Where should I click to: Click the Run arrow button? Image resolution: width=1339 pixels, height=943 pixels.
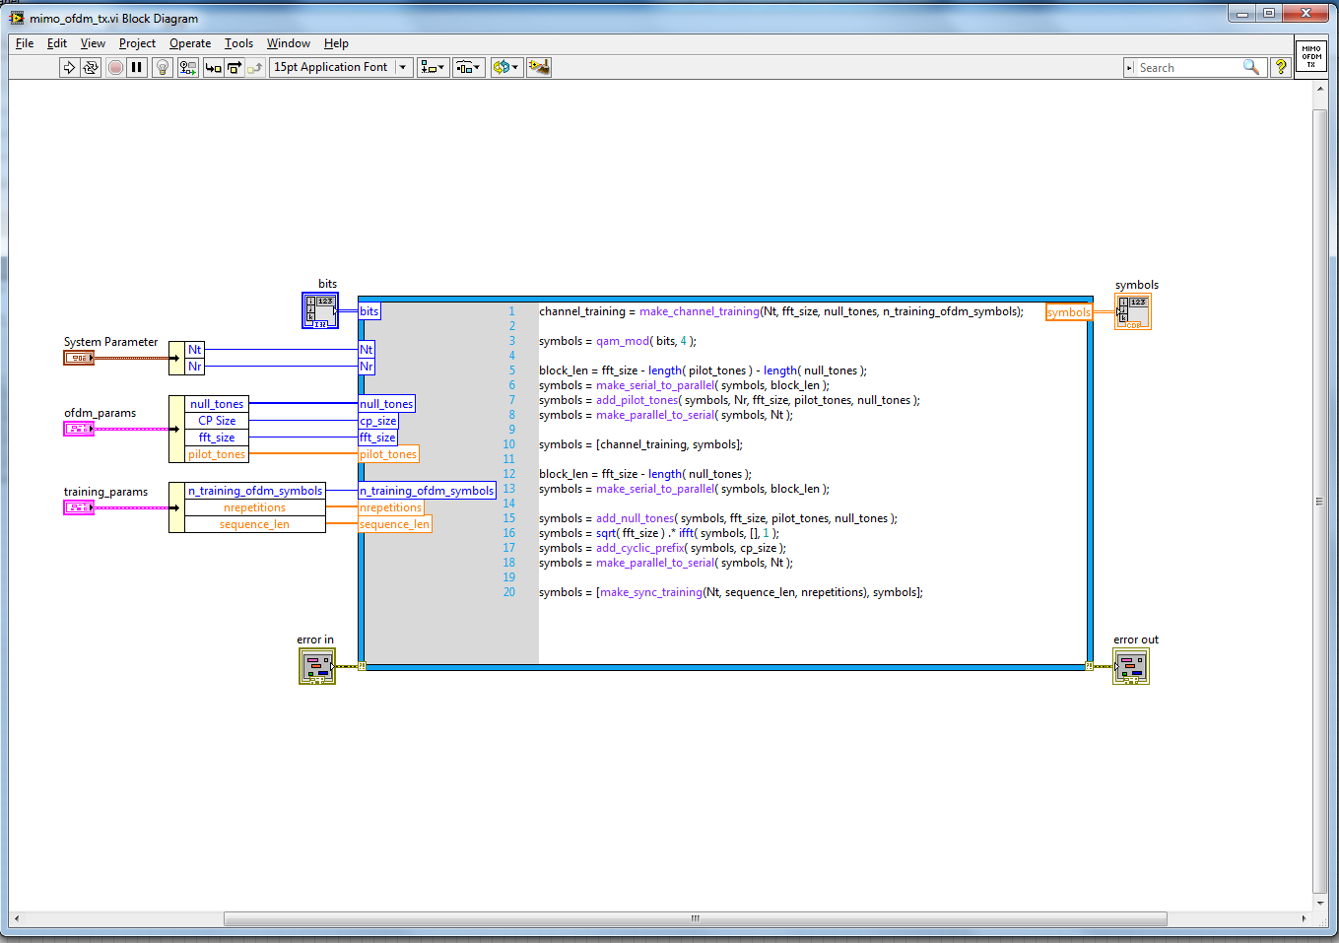click(x=69, y=67)
